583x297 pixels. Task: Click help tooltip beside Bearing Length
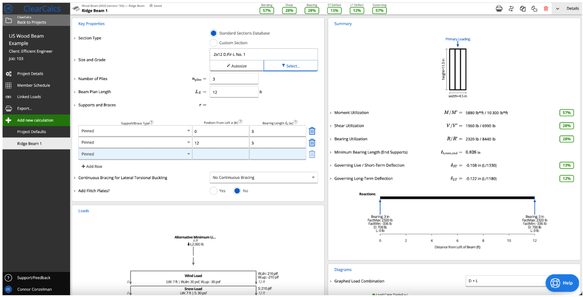(x=295, y=122)
